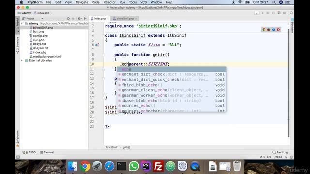Click the override gutter icon on line 6

[97, 45]
